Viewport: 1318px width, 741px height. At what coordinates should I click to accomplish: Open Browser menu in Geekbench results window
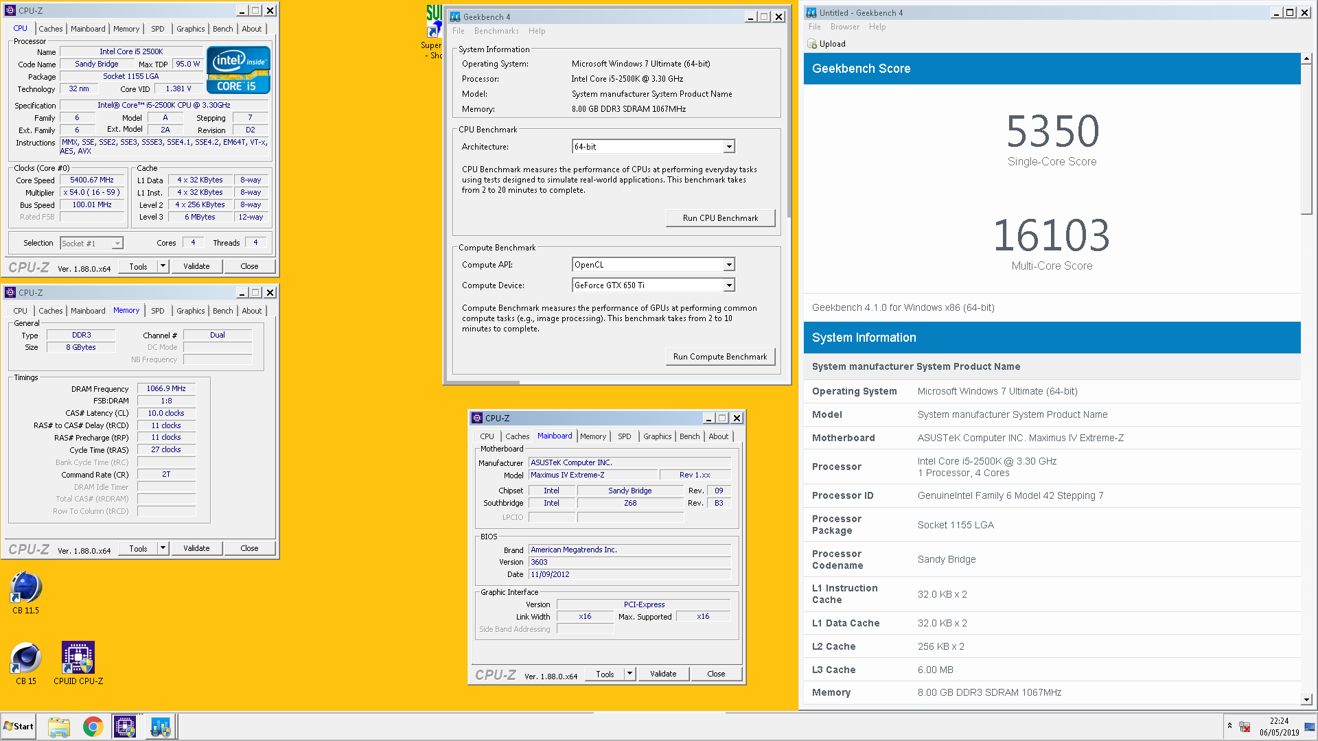tap(844, 27)
